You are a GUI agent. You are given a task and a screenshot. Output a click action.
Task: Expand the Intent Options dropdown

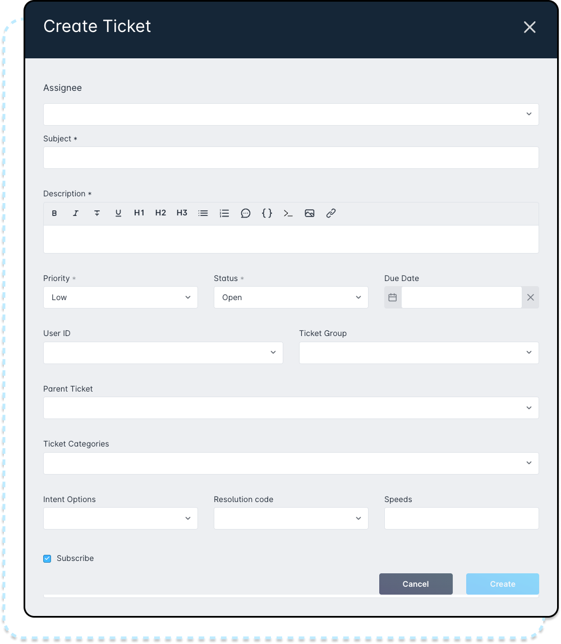point(120,518)
